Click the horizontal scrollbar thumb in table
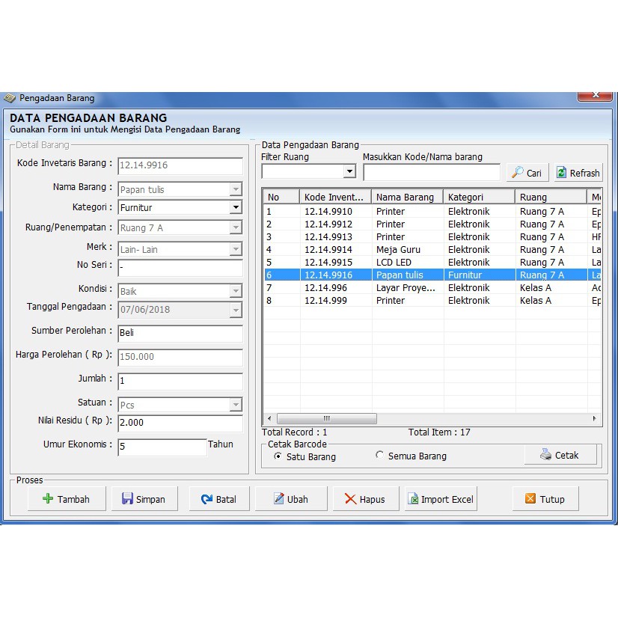This screenshot has width=618, height=618. [x=327, y=418]
